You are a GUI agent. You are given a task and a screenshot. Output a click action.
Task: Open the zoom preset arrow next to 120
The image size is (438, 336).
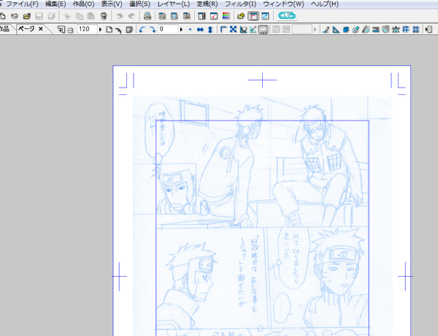coord(100,29)
